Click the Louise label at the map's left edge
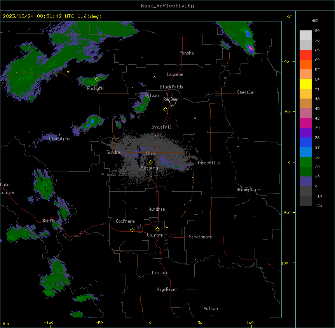Screen dimensions: 335x328 click(7, 192)
